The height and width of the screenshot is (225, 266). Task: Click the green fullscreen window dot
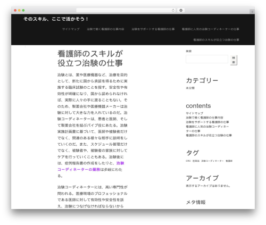(x=23, y=10)
